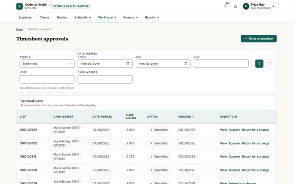This screenshot has width=295, height=184.
Task: Reset filters with the refresh icon button
Action: tap(269, 63)
